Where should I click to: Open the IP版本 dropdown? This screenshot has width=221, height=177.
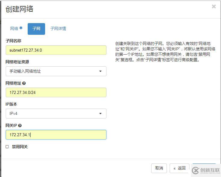pyautogui.click(x=56, y=113)
